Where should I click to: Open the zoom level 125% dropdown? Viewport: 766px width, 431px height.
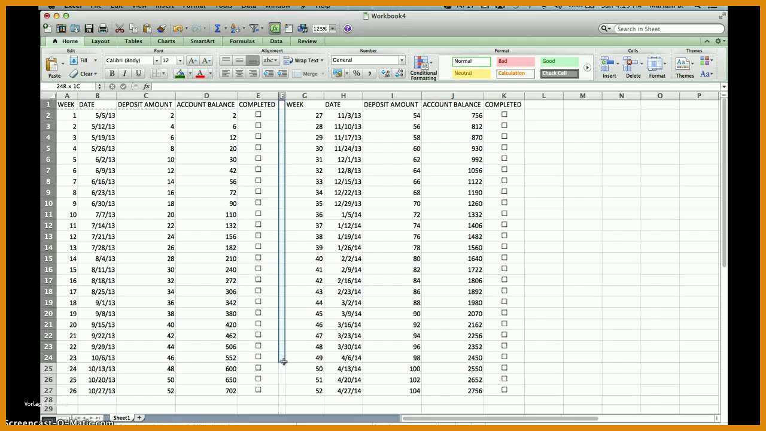pos(333,28)
